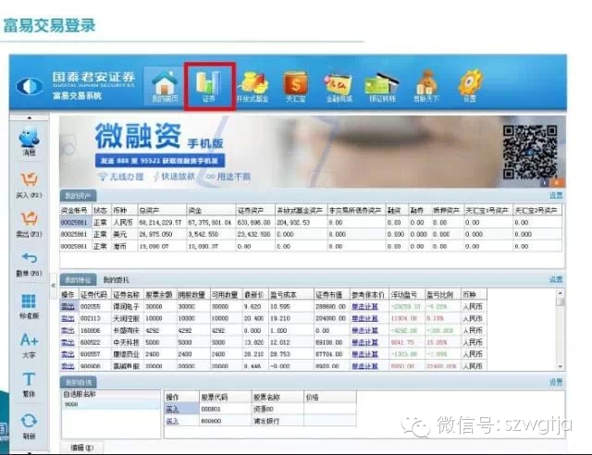Click 单击计算 link in 002113 row
Screen dimensions: 592x455
(364, 318)
